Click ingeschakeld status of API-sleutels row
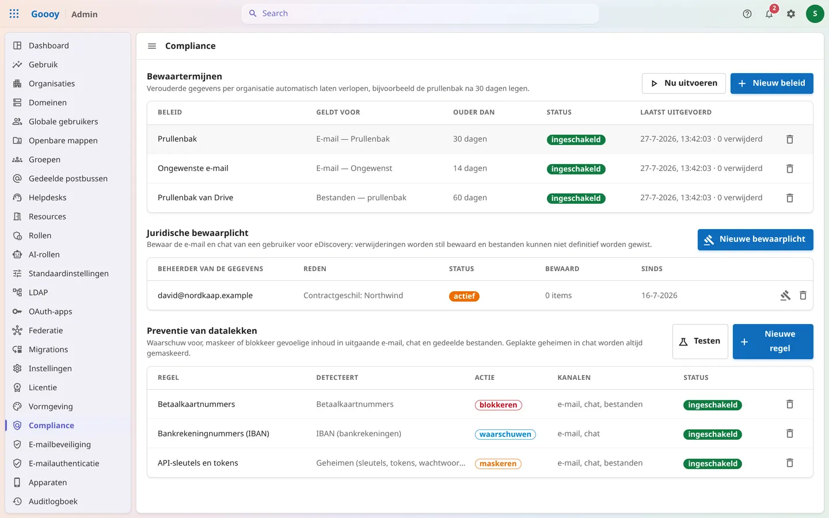The height and width of the screenshot is (518, 829). pyautogui.click(x=713, y=464)
